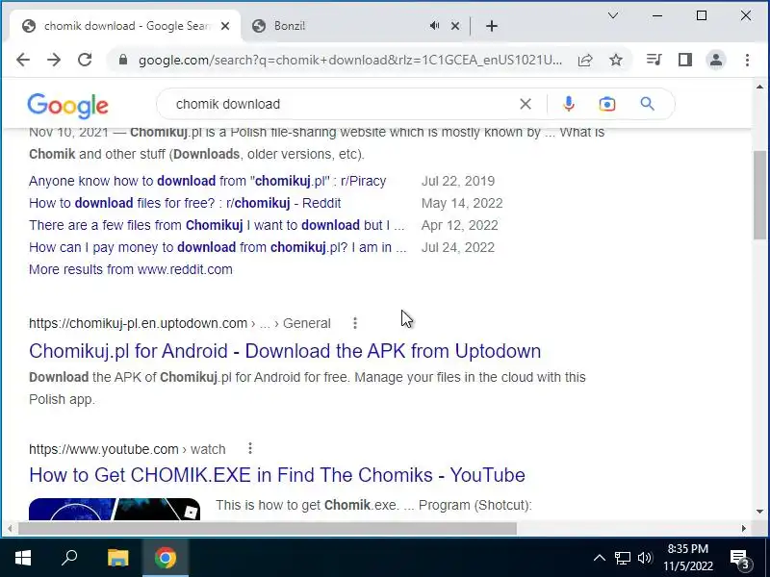The image size is (770, 577).
Task: Click the May 14, 2022 date text
Action: click(x=462, y=203)
